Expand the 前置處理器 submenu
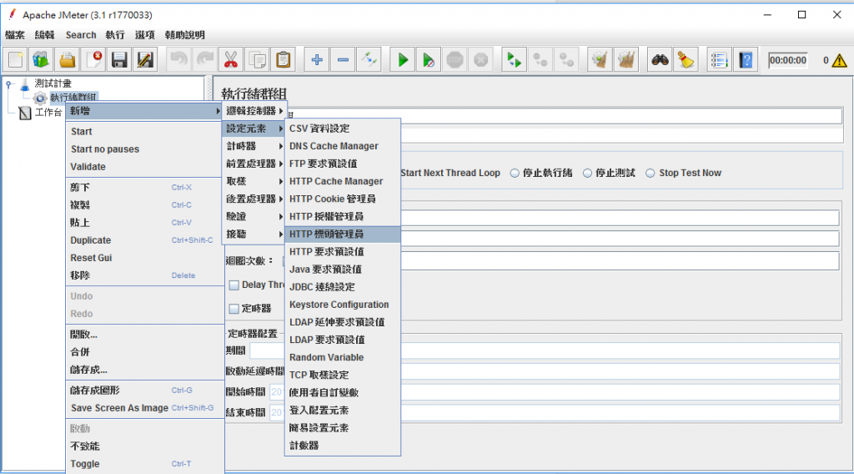 (254, 164)
